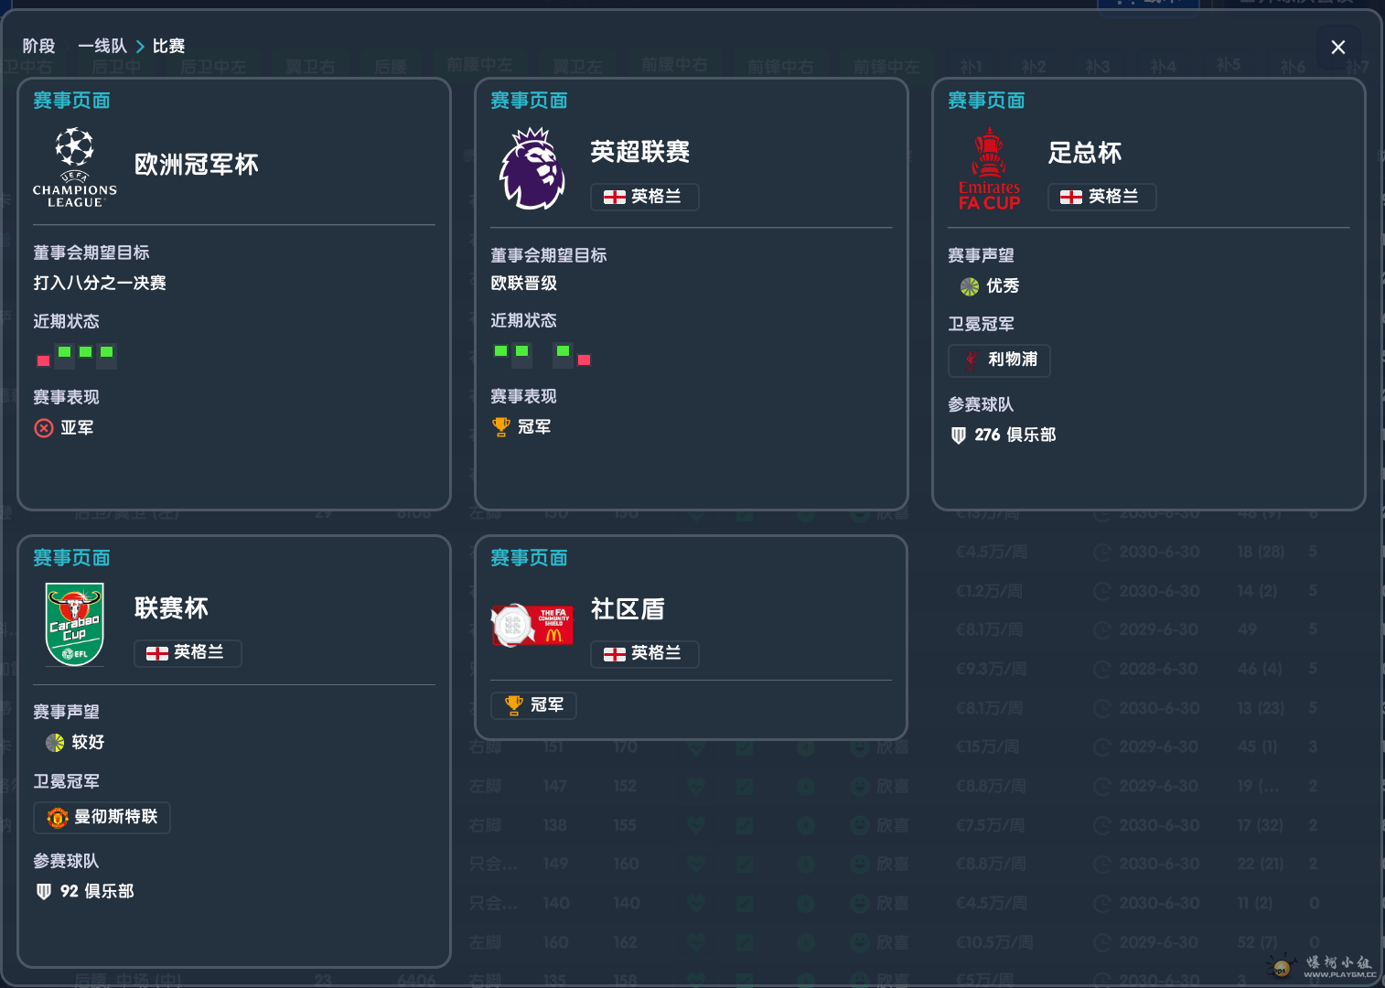Screen dimensions: 1385x988
Task: Open the 欧洲冠军杯 赛事页面 link
Action: (71, 101)
